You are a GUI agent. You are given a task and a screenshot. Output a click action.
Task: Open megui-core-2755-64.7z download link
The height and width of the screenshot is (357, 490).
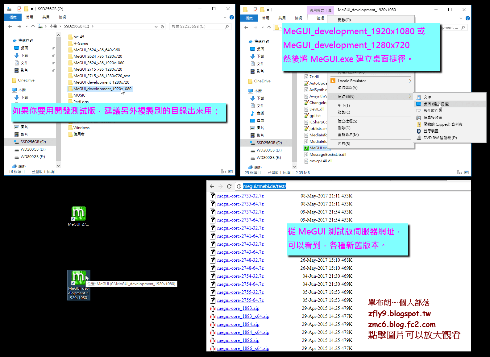[x=240, y=300]
